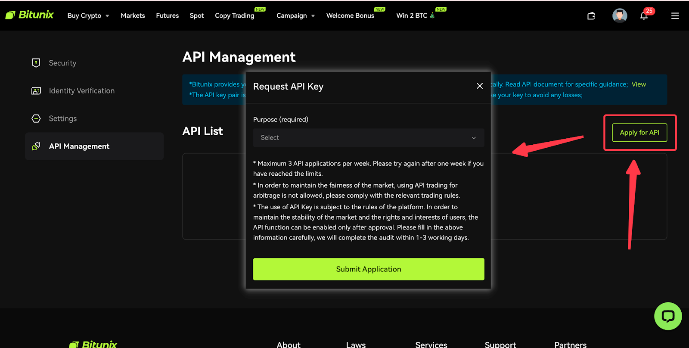Open the user avatar profile menu

620,16
